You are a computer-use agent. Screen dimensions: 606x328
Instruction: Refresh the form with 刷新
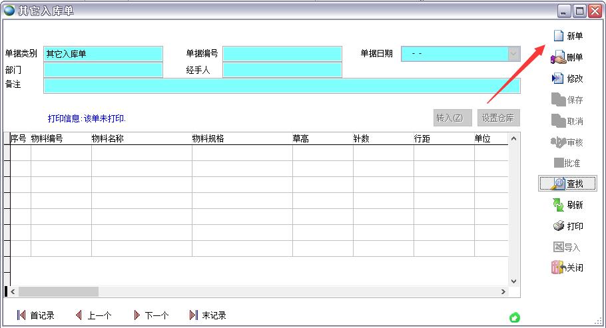[x=567, y=205]
